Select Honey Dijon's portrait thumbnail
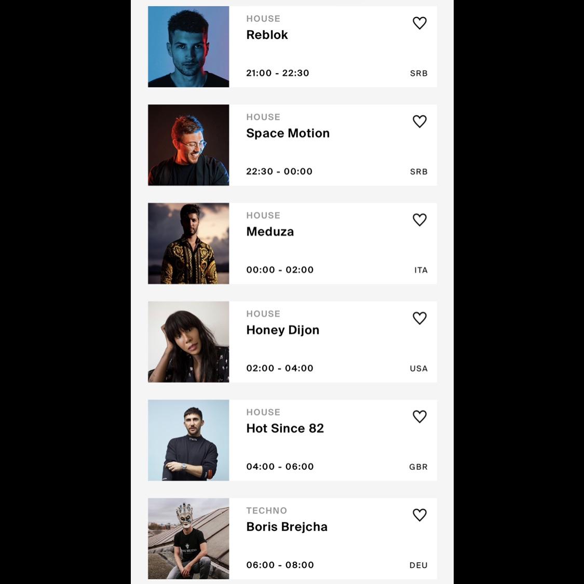The height and width of the screenshot is (584, 584). (x=188, y=342)
